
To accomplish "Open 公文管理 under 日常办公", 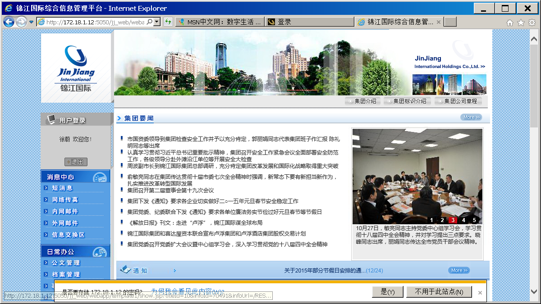I will coord(65,263).
